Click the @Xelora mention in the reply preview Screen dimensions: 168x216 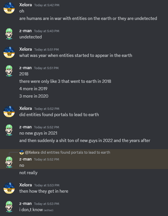click(x=32, y=152)
